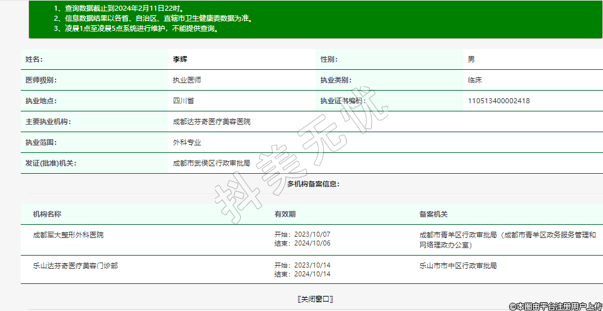Click the name value 李辉

pos(180,59)
